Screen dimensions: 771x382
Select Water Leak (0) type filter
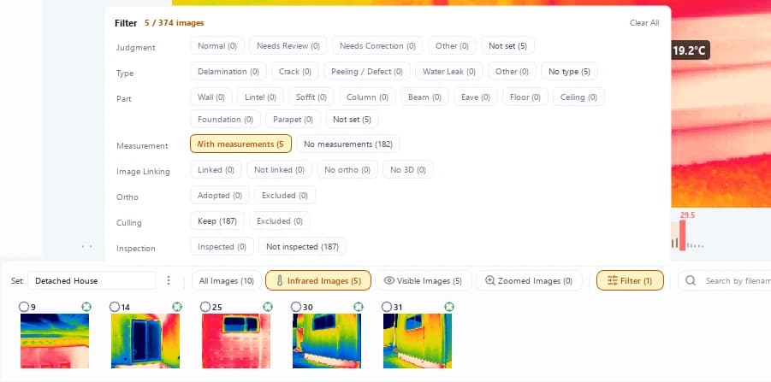[x=449, y=71]
